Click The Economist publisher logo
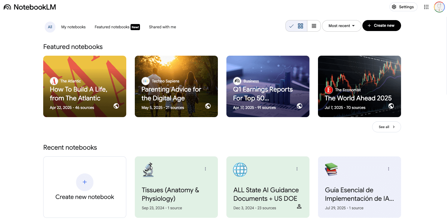This screenshot has height=223, width=447. (x=329, y=90)
